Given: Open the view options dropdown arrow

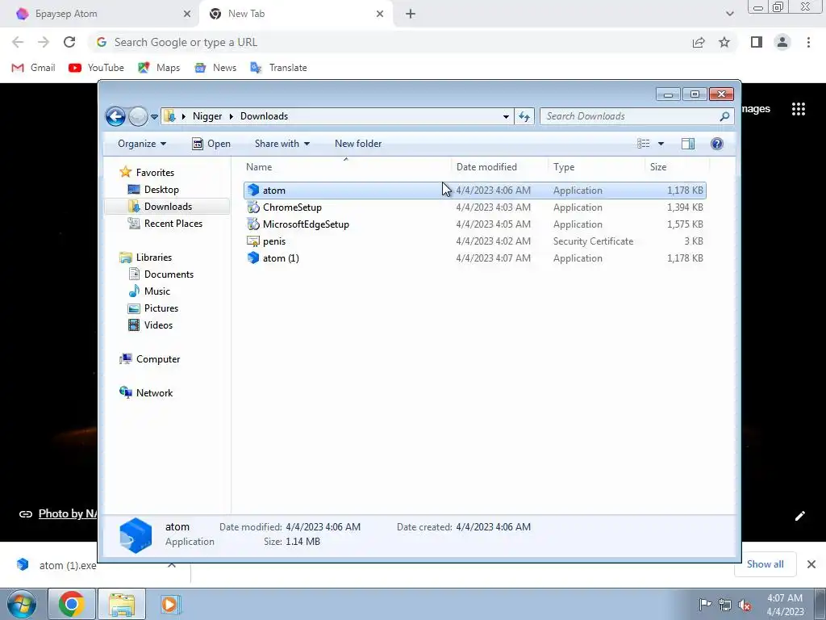Looking at the screenshot, I should (661, 144).
